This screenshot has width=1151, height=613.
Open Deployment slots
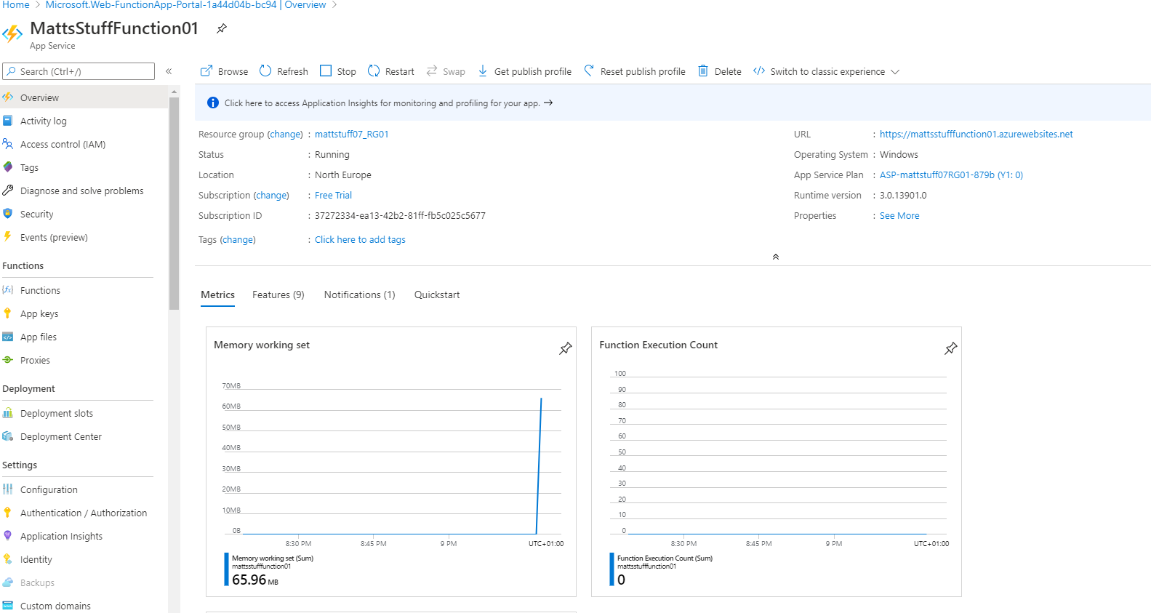(84, 413)
